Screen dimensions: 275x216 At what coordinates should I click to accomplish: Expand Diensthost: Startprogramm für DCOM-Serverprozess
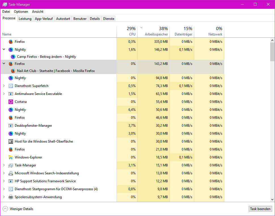(x=4, y=189)
